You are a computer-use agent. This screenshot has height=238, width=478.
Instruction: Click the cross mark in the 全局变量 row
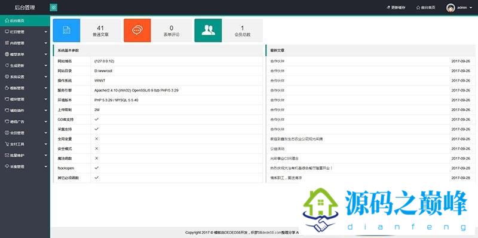pyautogui.click(x=97, y=139)
